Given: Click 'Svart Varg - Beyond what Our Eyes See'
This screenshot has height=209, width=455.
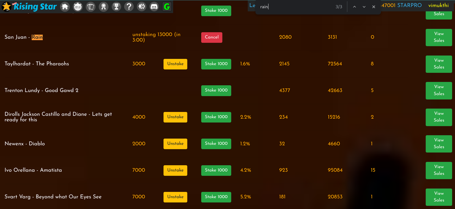Looking at the screenshot, I should [53, 197].
